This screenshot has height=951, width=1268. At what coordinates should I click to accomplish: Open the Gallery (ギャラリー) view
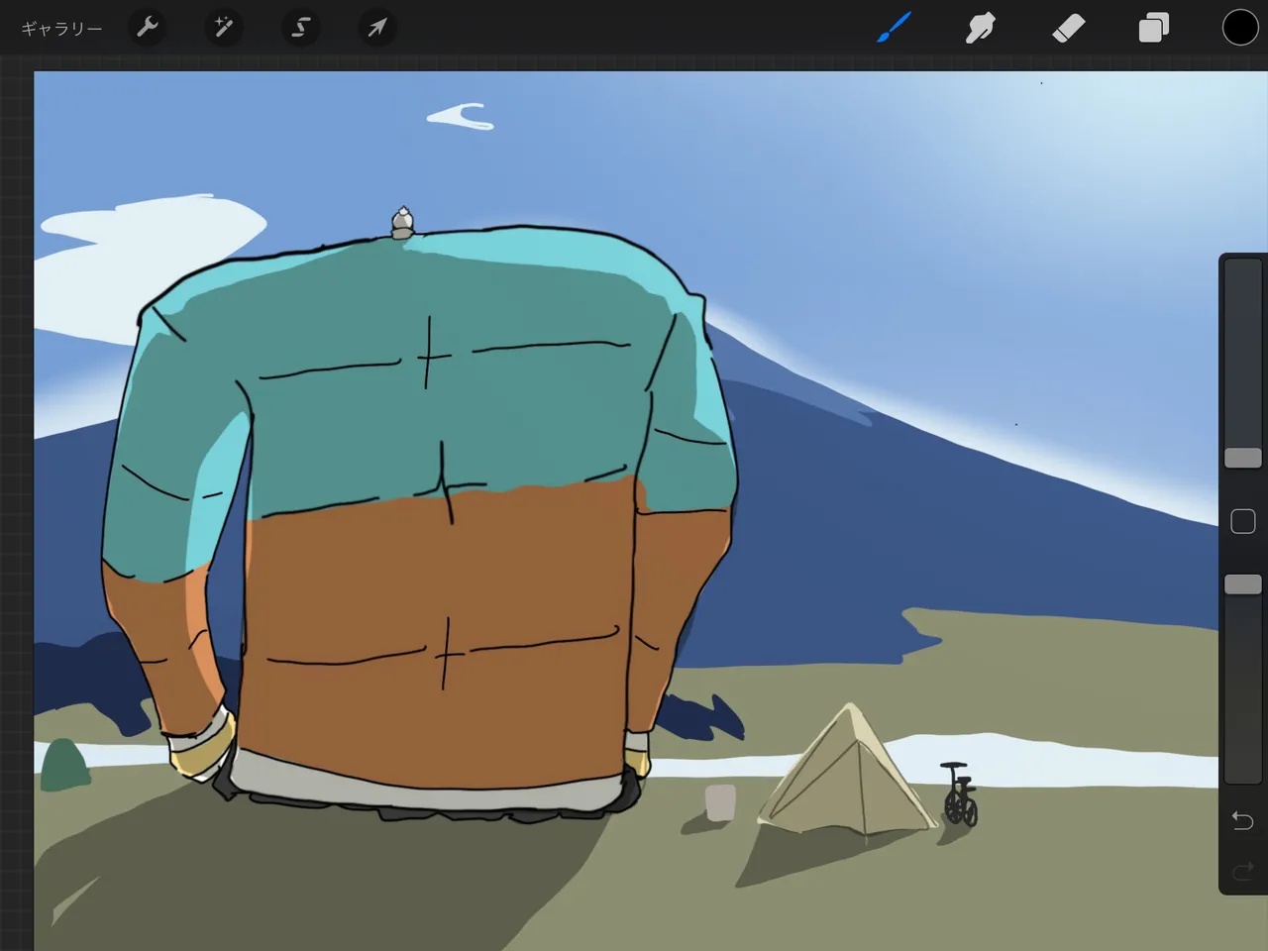(61, 29)
